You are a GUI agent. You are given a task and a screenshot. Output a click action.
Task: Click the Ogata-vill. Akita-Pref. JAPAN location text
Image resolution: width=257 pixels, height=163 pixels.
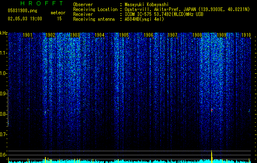tap(187, 9)
